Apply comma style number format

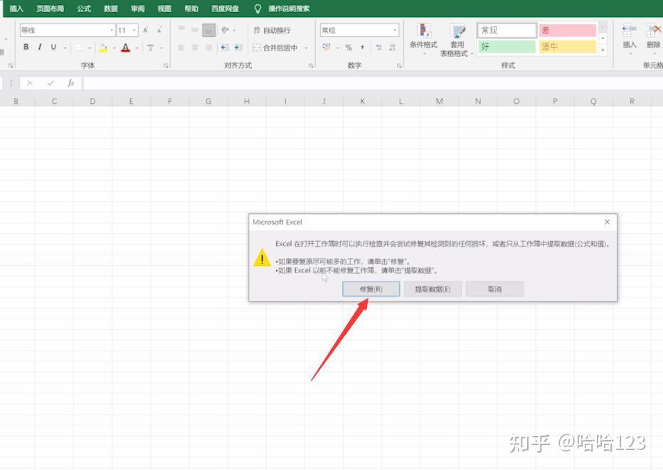[x=362, y=48]
